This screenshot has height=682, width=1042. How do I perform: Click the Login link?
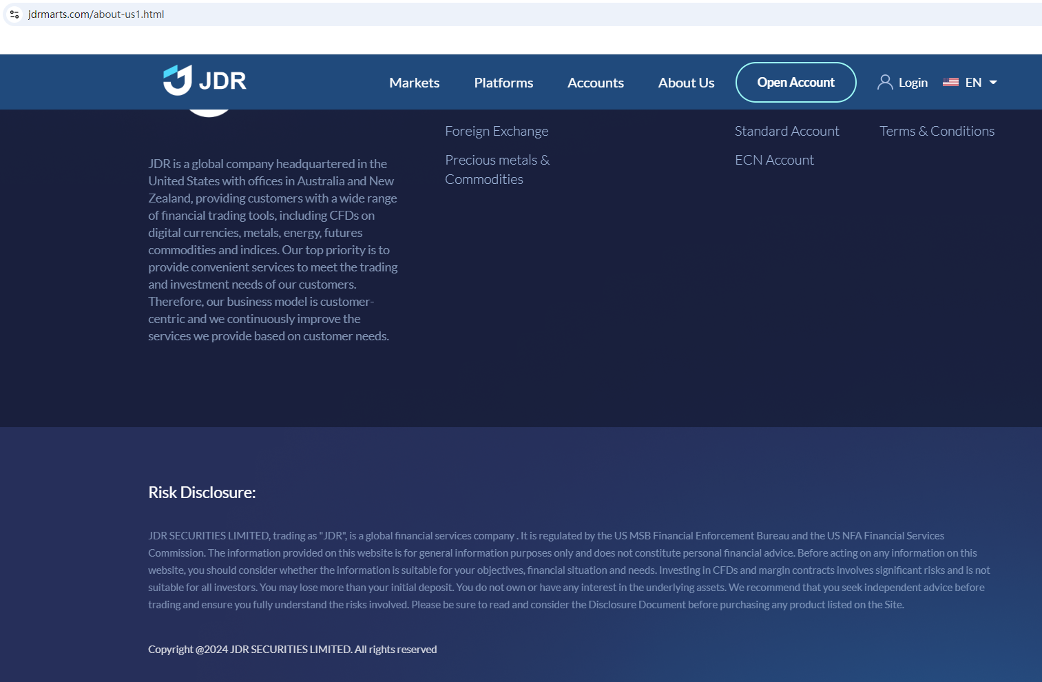pyautogui.click(x=913, y=83)
